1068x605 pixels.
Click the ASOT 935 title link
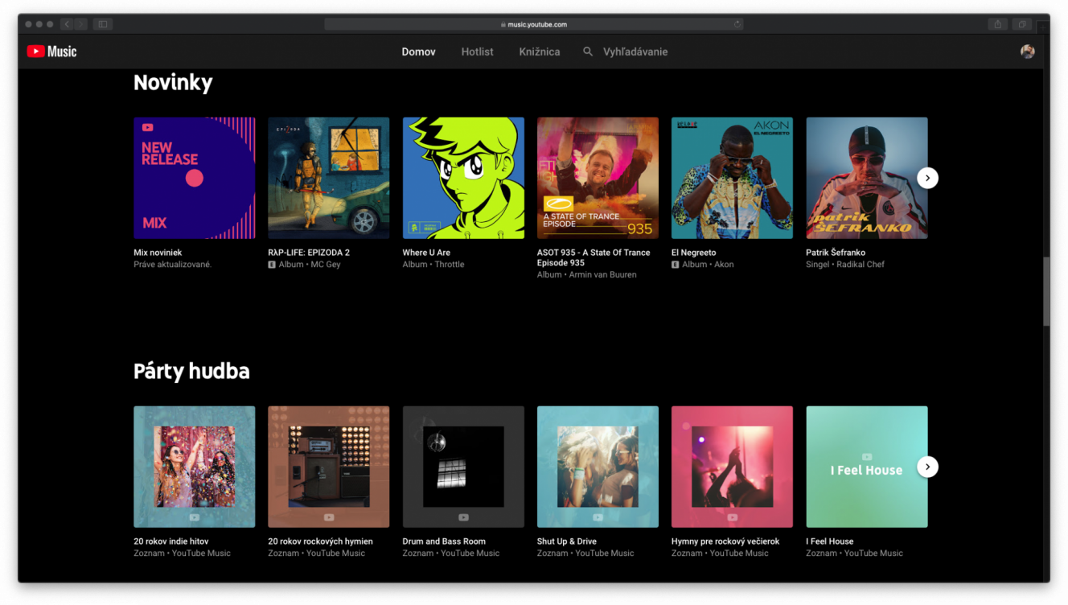(594, 257)
